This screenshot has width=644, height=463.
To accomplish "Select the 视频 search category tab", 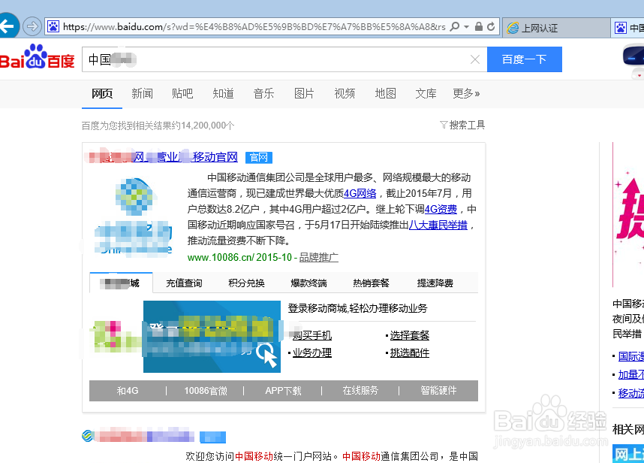I will tap(345, 94).
